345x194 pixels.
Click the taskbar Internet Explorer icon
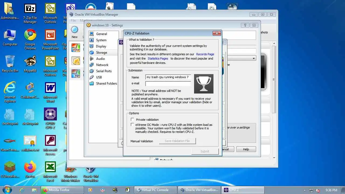click(22, 190)
